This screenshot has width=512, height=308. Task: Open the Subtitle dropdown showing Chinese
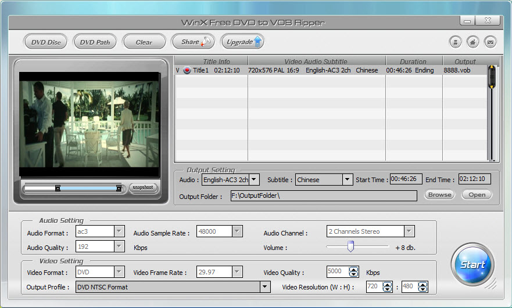coord(347,180)
